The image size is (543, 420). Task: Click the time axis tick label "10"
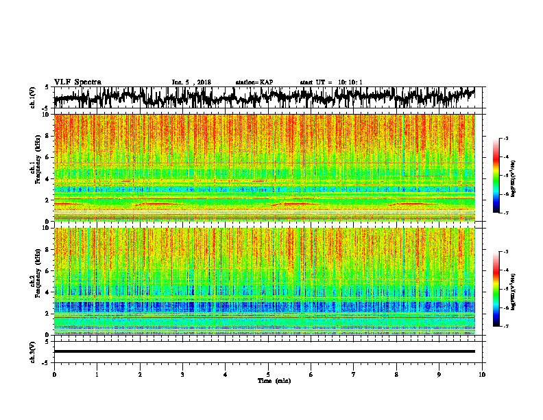click(482, 374)
